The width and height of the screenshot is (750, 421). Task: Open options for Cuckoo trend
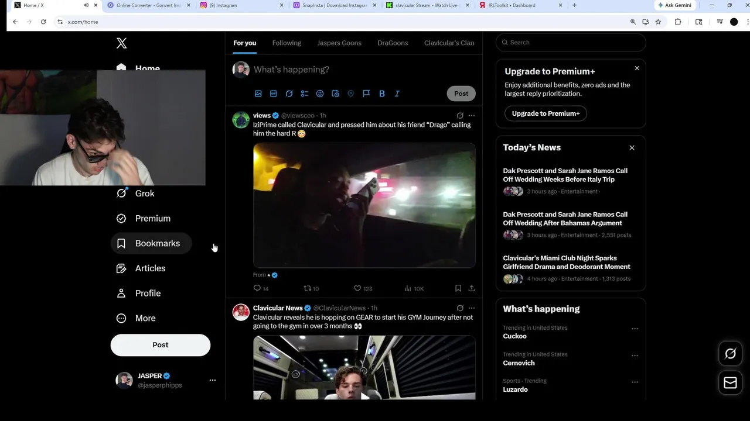pyautogui.click(x=635, y=329)
